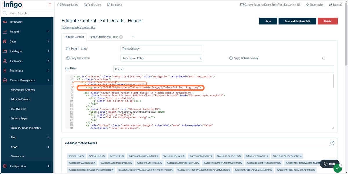Open help for Available context tokens
This screenshot has width=348, height=174.
(332, 143)
